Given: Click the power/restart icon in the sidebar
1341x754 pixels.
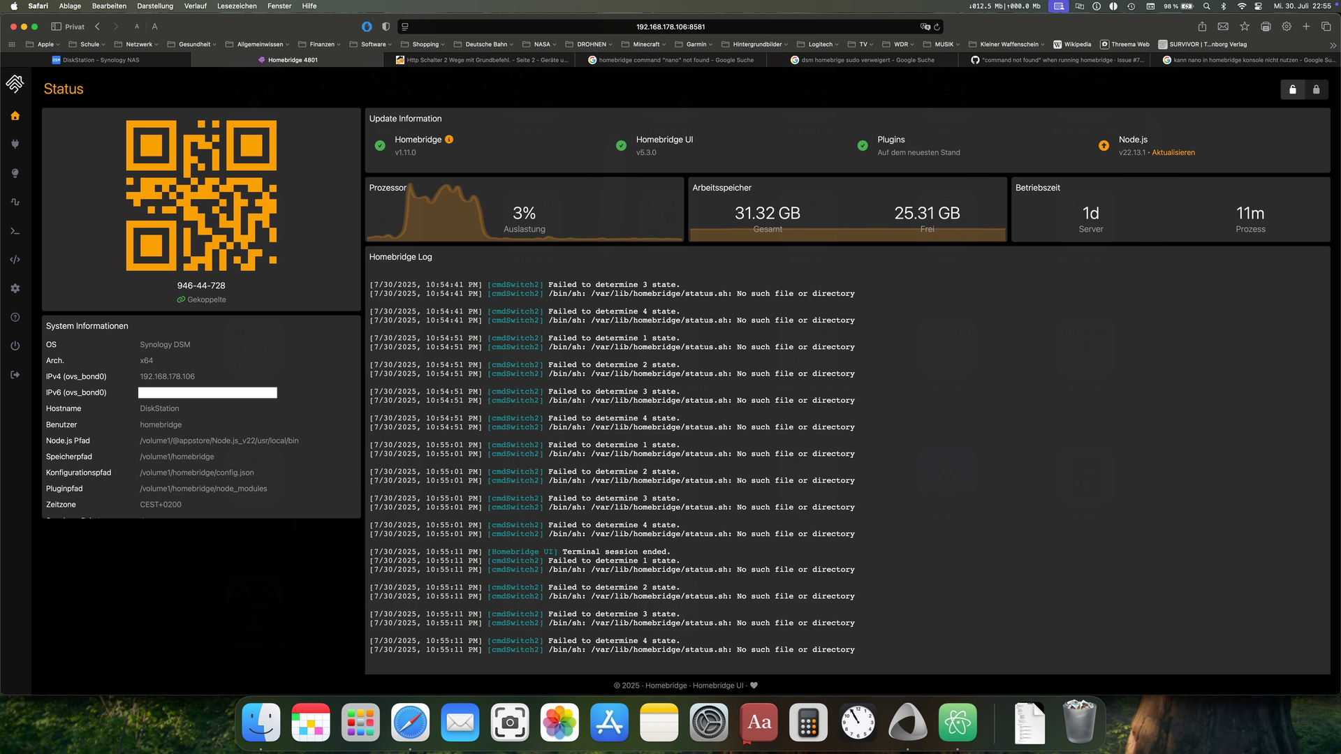Looking at the screenshot, I should coord(15,346).
